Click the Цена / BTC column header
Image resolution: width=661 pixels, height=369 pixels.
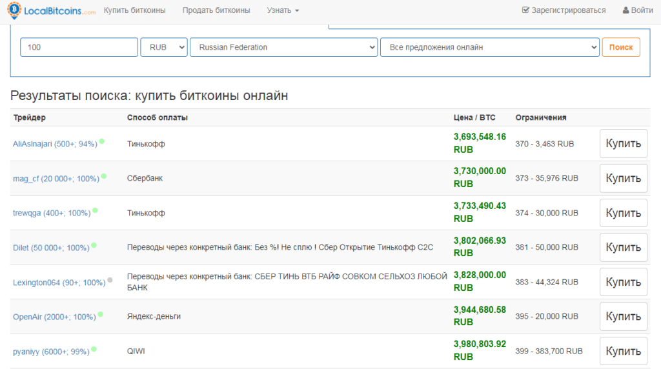[474, 117]
